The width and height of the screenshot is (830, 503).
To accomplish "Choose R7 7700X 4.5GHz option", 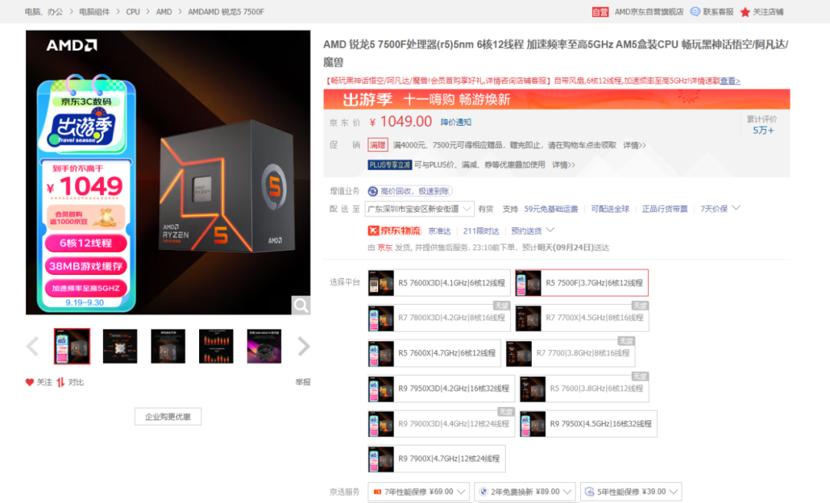I will tap(582, 318).
